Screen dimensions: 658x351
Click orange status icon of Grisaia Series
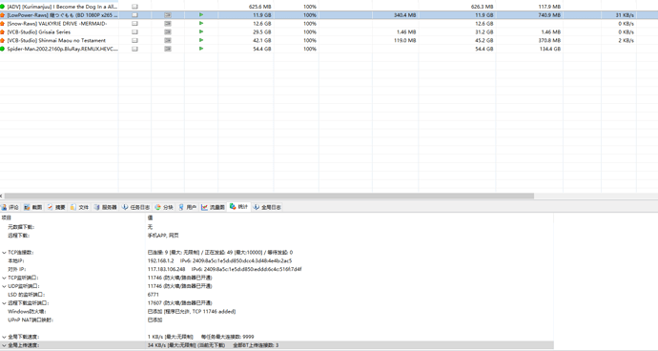(x=2, y=31)
